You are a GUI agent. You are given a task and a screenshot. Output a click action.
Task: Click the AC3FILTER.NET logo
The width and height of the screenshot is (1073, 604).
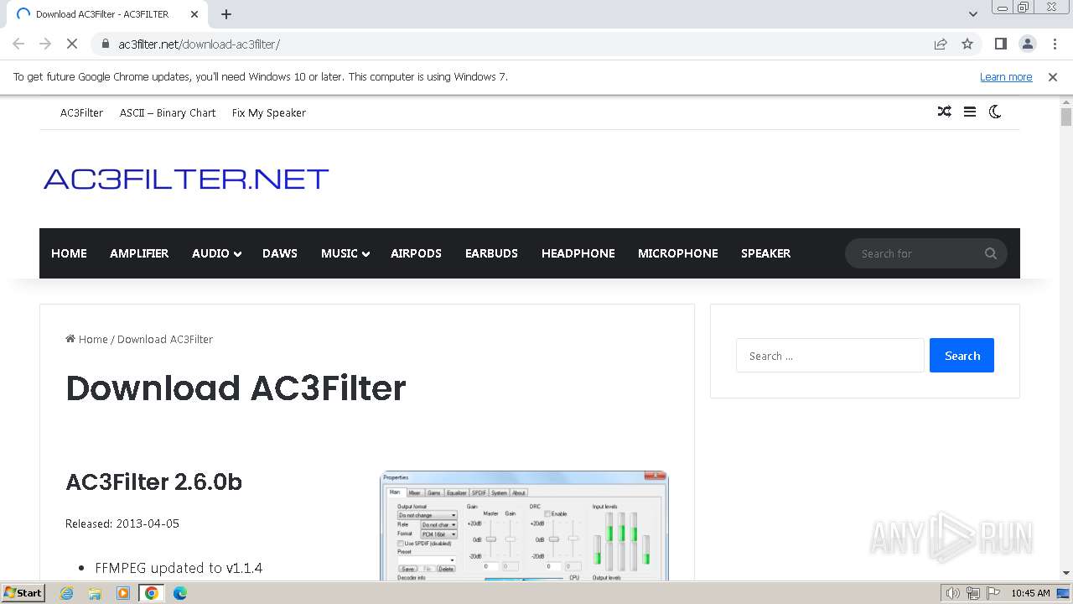point(186,179)
